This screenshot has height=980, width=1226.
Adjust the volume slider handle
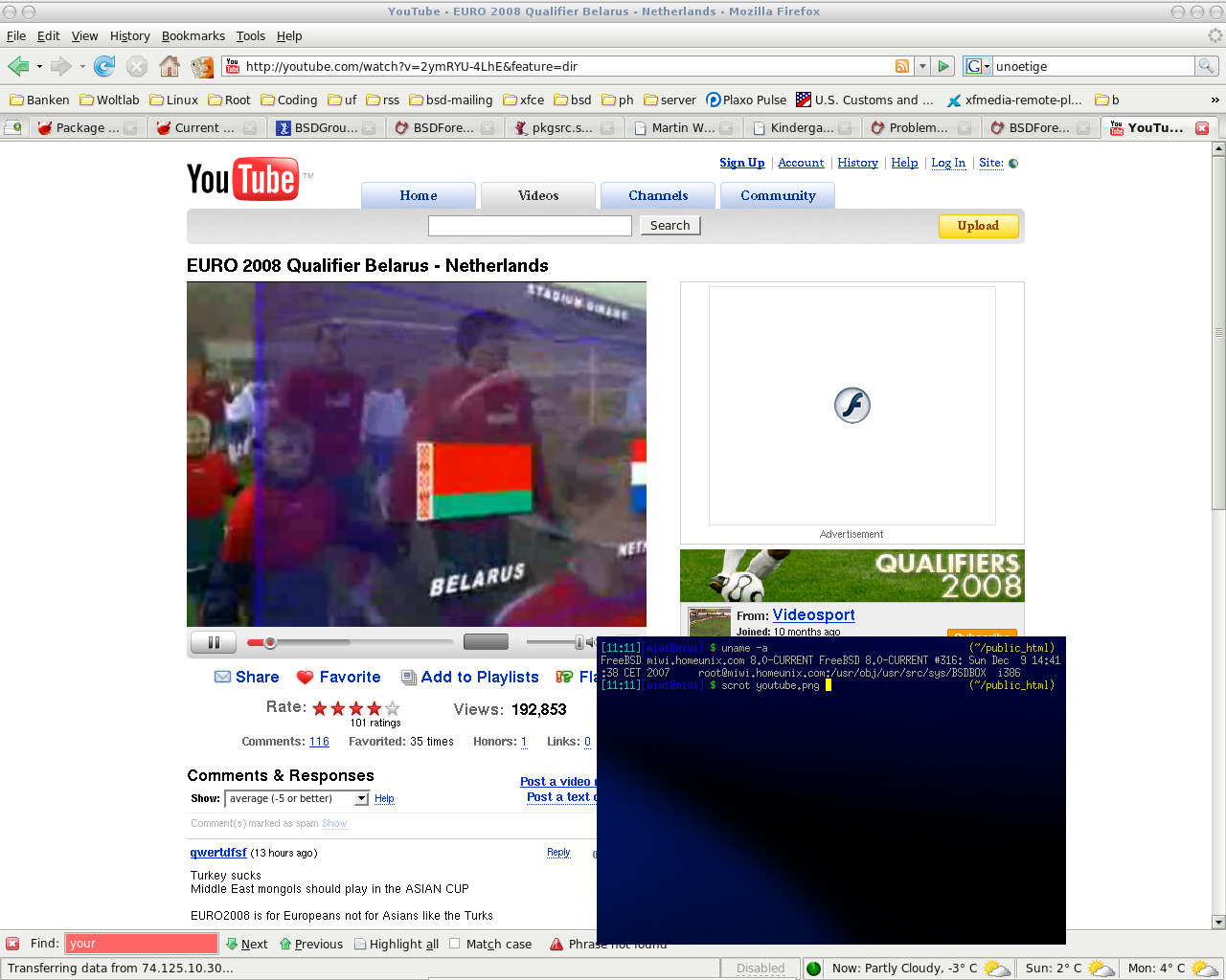coord(579,642)
